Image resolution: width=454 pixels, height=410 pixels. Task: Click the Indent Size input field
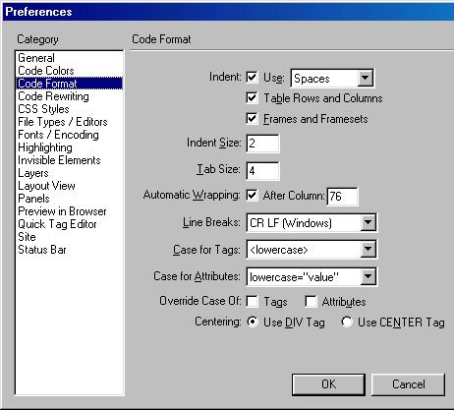(262, 144)
